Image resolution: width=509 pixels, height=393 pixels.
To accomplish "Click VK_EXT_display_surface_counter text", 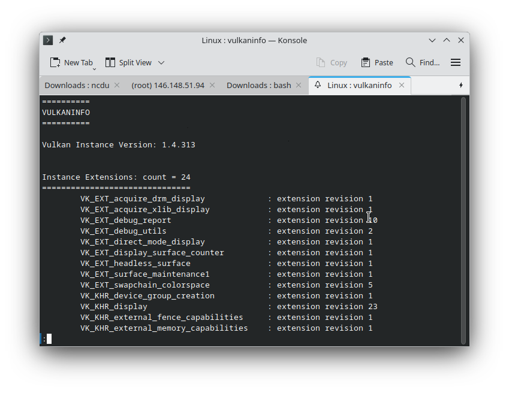I will click(152, 253).
